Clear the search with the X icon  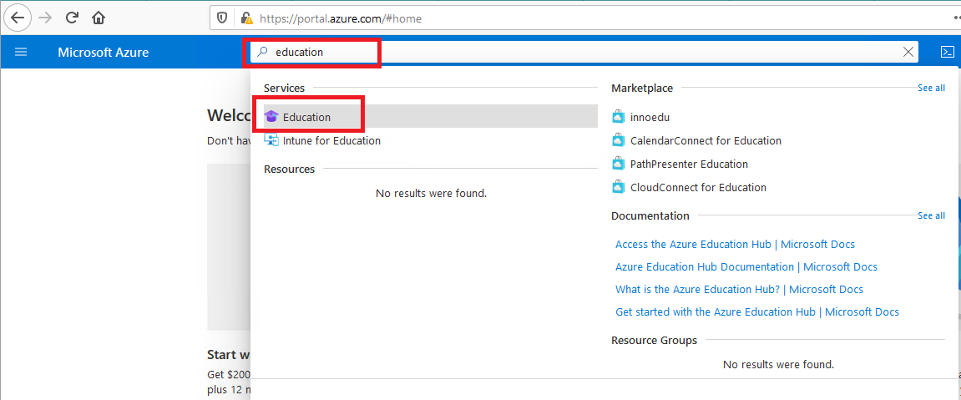pos(909,52)
